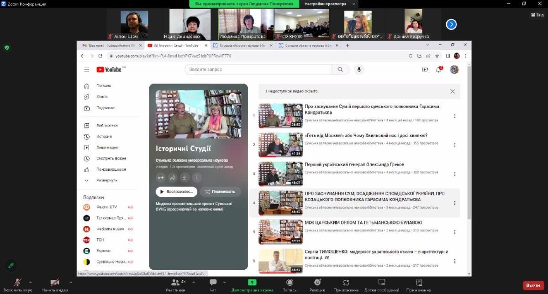Expand sidebar with Развернуть chevron

click(87, 180)
